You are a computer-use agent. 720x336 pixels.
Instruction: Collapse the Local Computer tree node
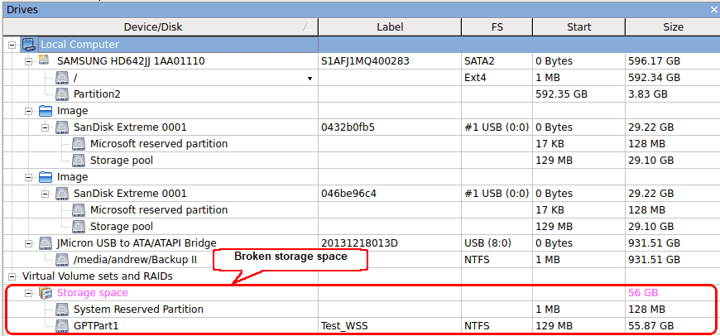[12, 45]
